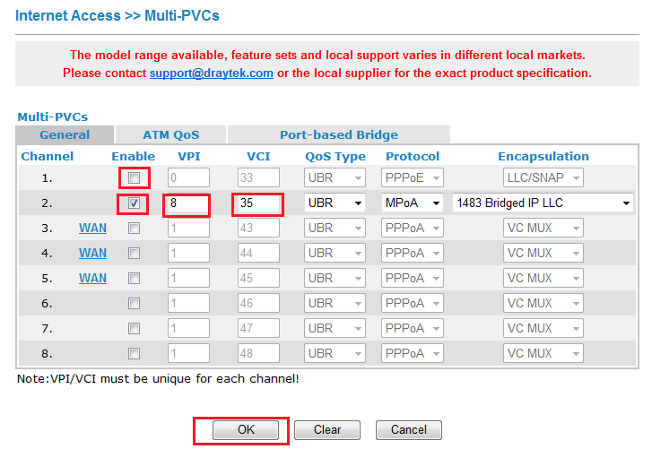Open the support@draytek.com email link
The image size is (652, 475).
(x=211, y=73)
